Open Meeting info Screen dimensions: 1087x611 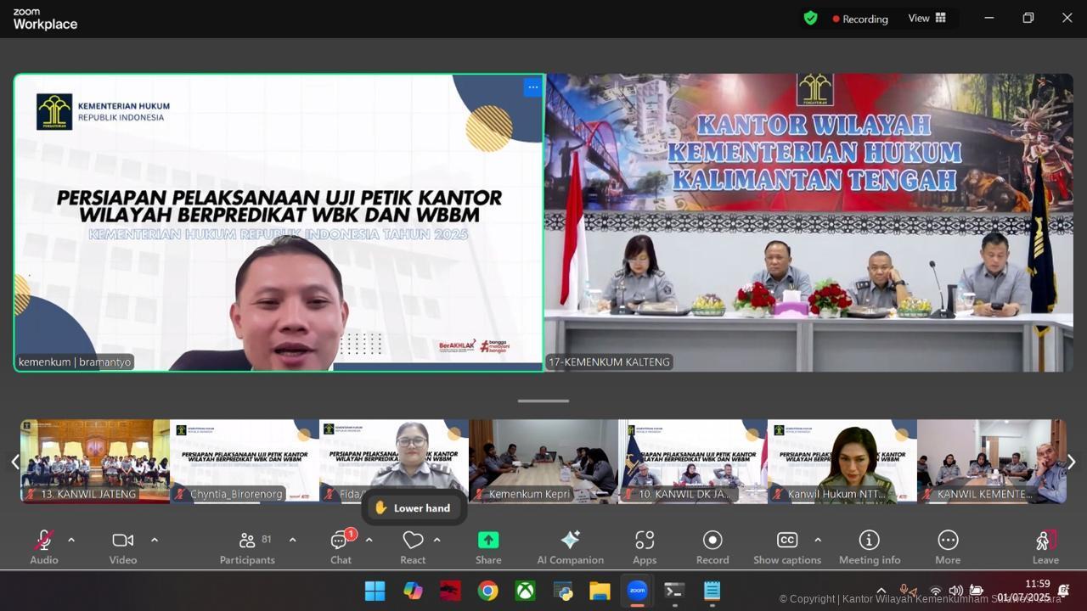870,547
